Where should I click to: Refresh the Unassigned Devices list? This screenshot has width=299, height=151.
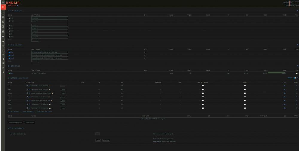297,78
